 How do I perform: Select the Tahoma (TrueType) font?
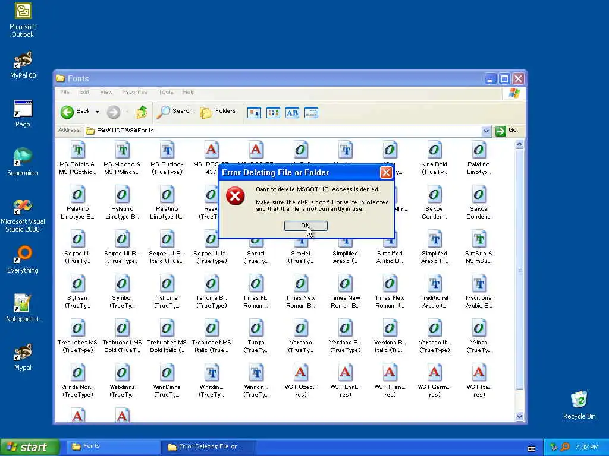point(167,292)
